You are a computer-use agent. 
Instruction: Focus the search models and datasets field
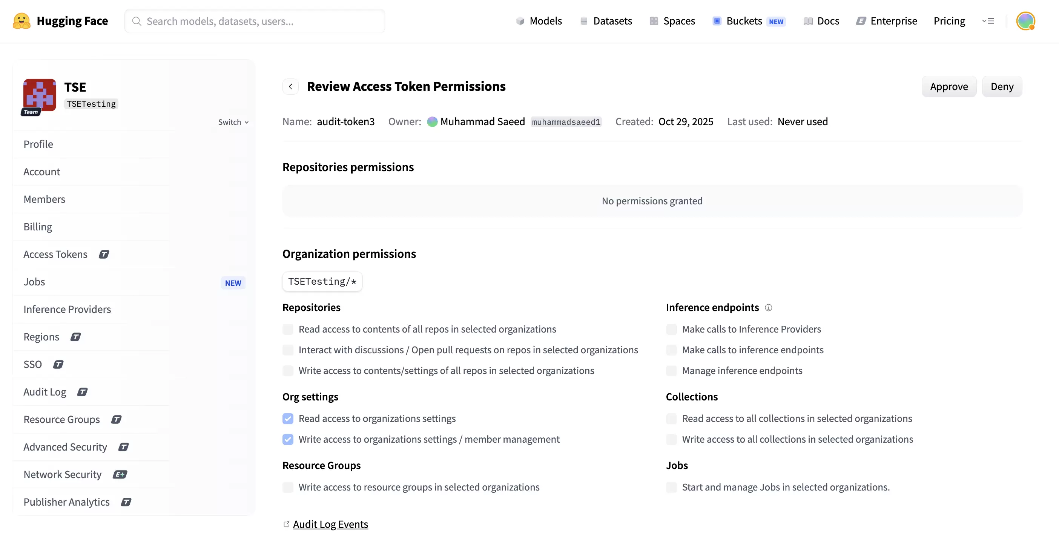click(x=255, y=21)
